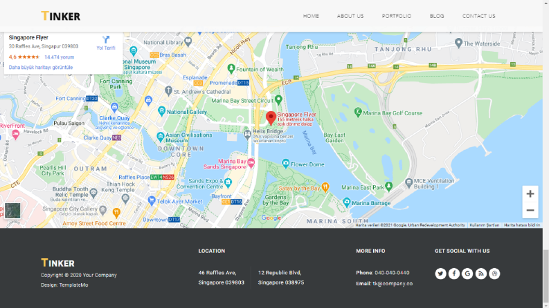Select the Fountain of Wealth marker
Screen dimensions: 549x308
pyautogui.click(x=231, y=68)
